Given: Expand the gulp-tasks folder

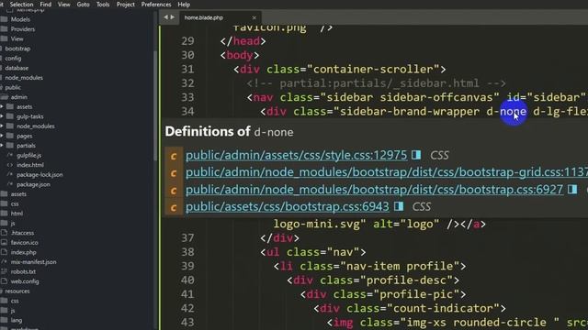Looking at the screenshot, I should (2, 116).
